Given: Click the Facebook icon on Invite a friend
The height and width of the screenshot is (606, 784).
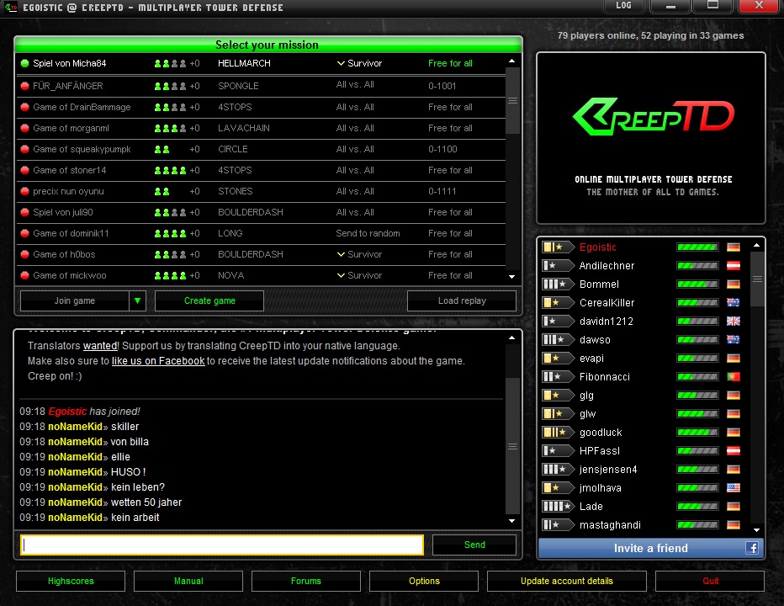Looking at the screenshot, I should 752,548.
